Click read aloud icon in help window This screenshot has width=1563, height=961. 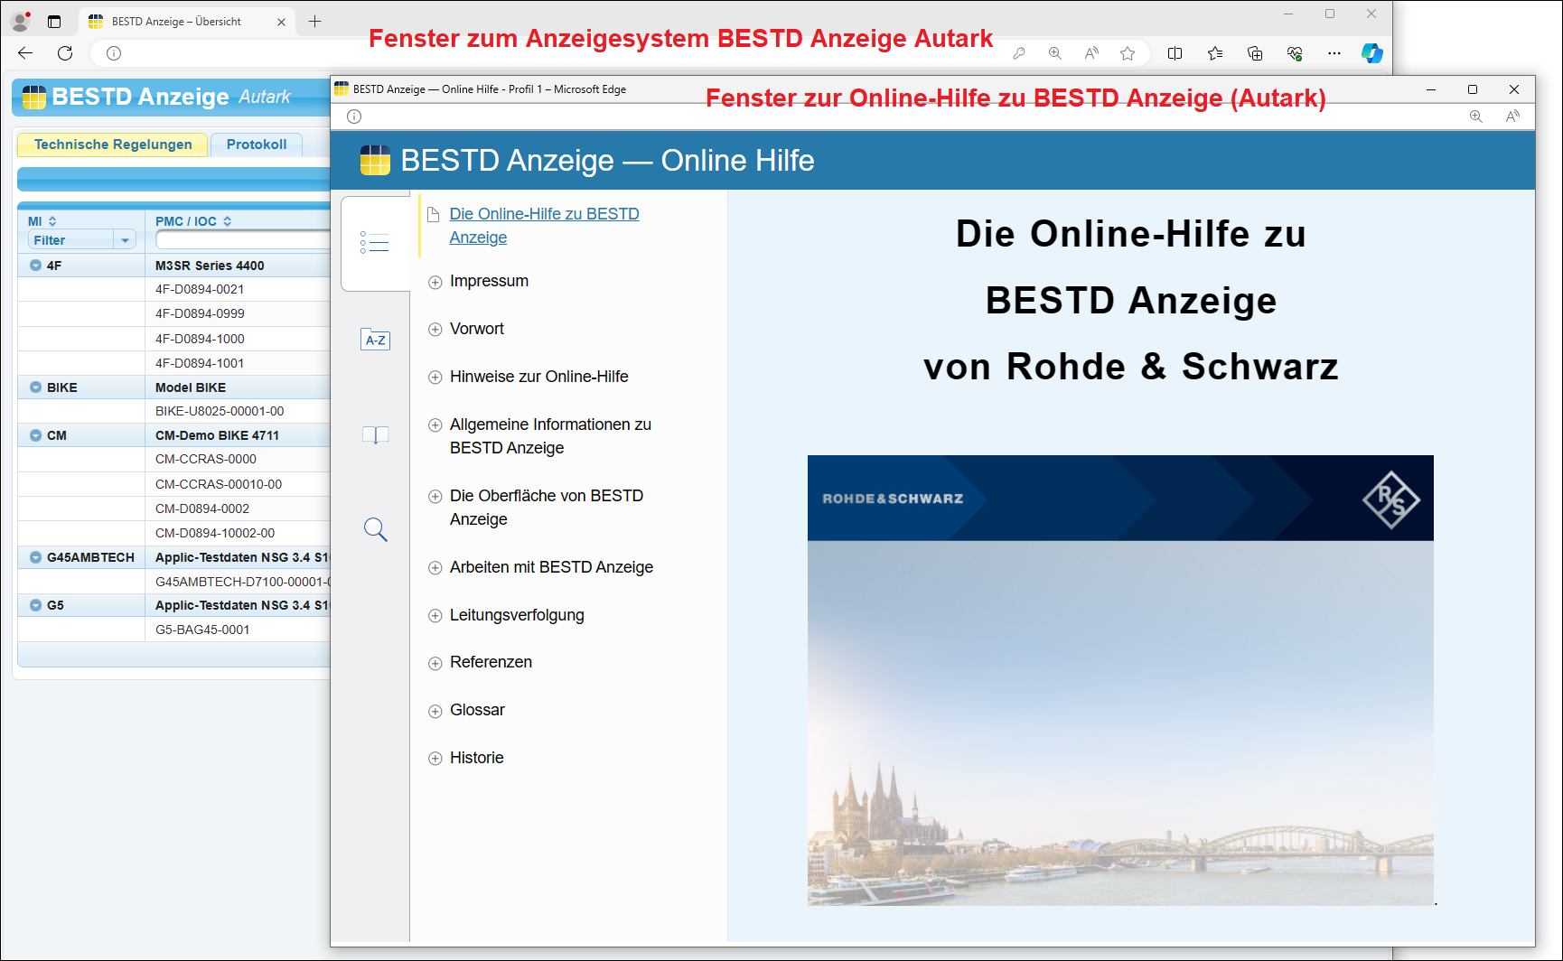click(1512, 117)
